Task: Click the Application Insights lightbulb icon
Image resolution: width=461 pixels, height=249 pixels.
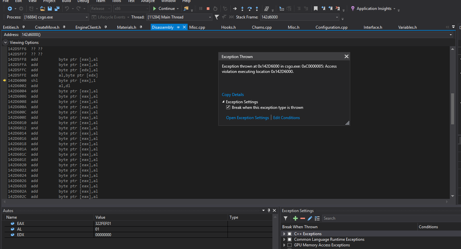Action: 353,9
